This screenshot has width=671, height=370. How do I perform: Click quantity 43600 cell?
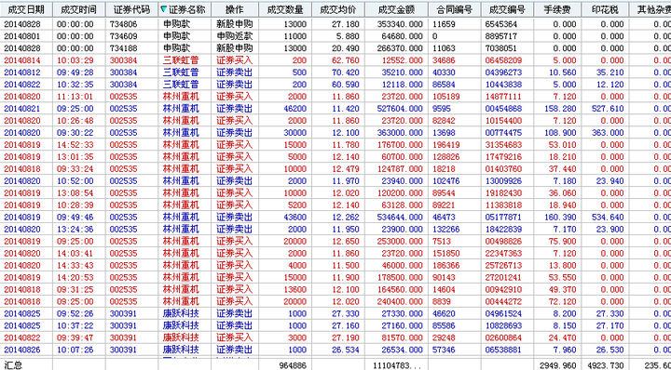pos(294,218)
